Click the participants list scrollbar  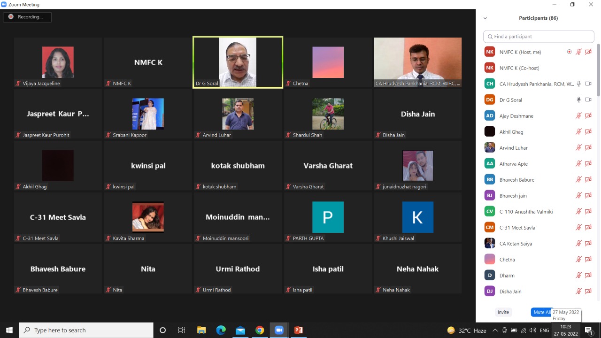(x=598, y=70)
